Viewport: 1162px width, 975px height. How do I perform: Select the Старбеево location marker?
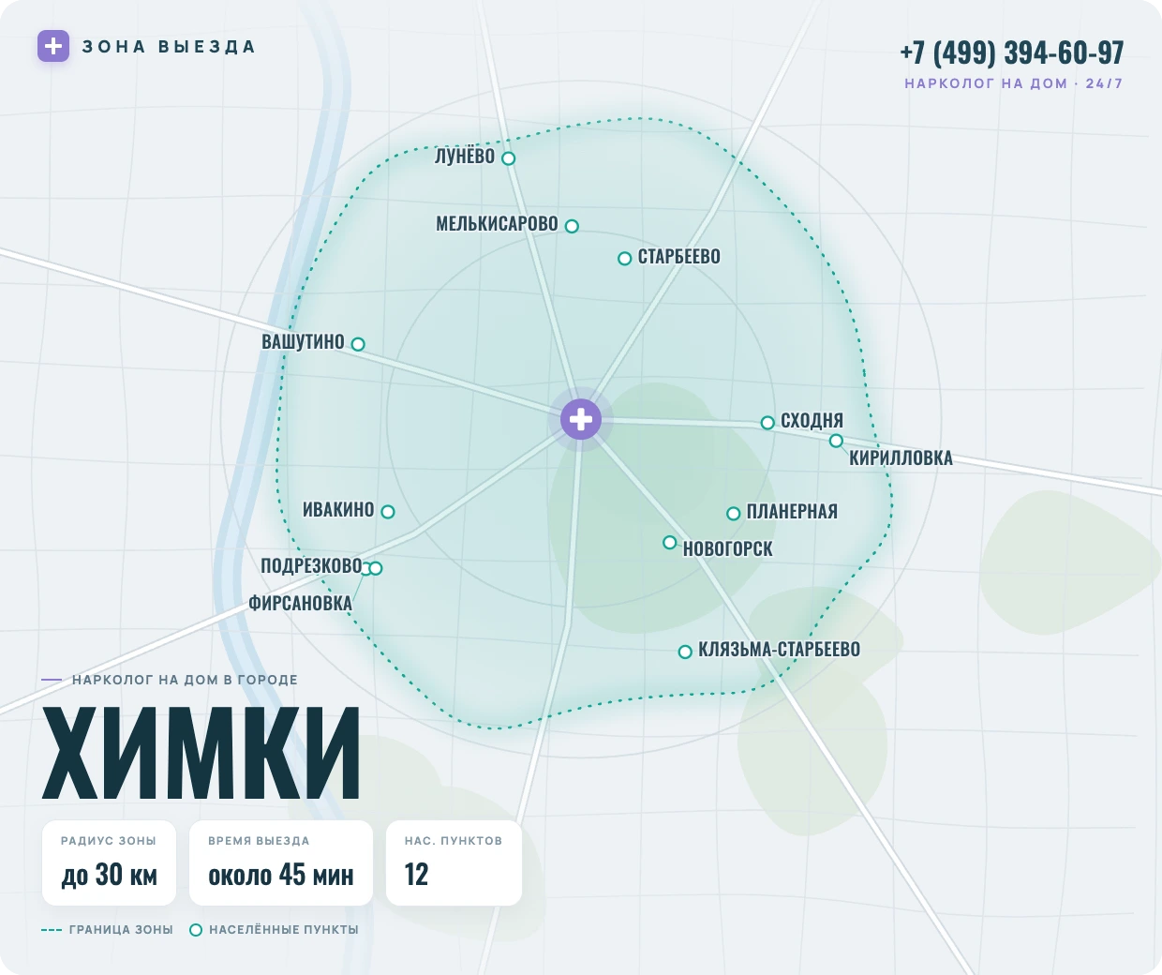[625, 259]
